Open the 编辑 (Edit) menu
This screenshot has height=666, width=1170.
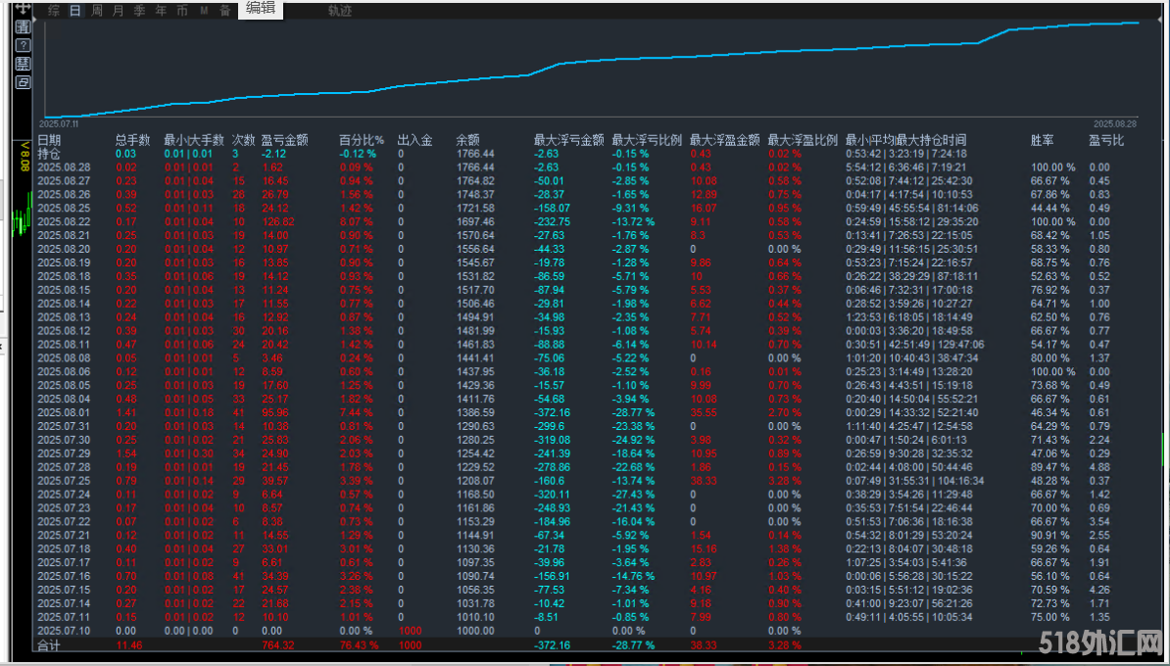pyautogui.click(x=260, y=9)
